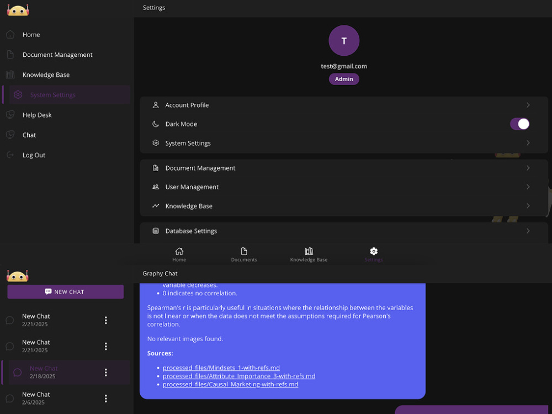Click the Document Management file icon in sidebar

coord(10,55)
